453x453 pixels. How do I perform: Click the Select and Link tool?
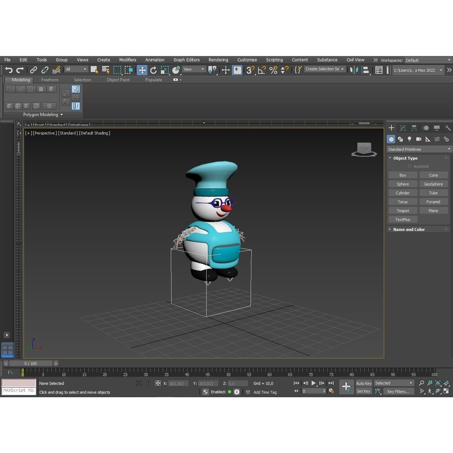tap(33, 70)
